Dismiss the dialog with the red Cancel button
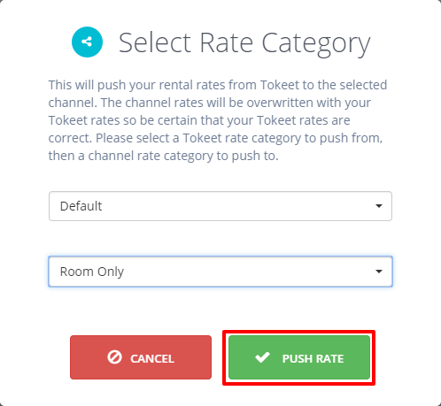The width and height of the screenshot is (441, 406). (141, 357)
